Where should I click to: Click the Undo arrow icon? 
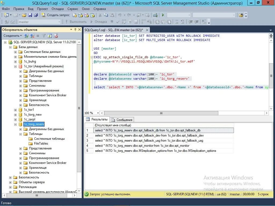[120, 15]
